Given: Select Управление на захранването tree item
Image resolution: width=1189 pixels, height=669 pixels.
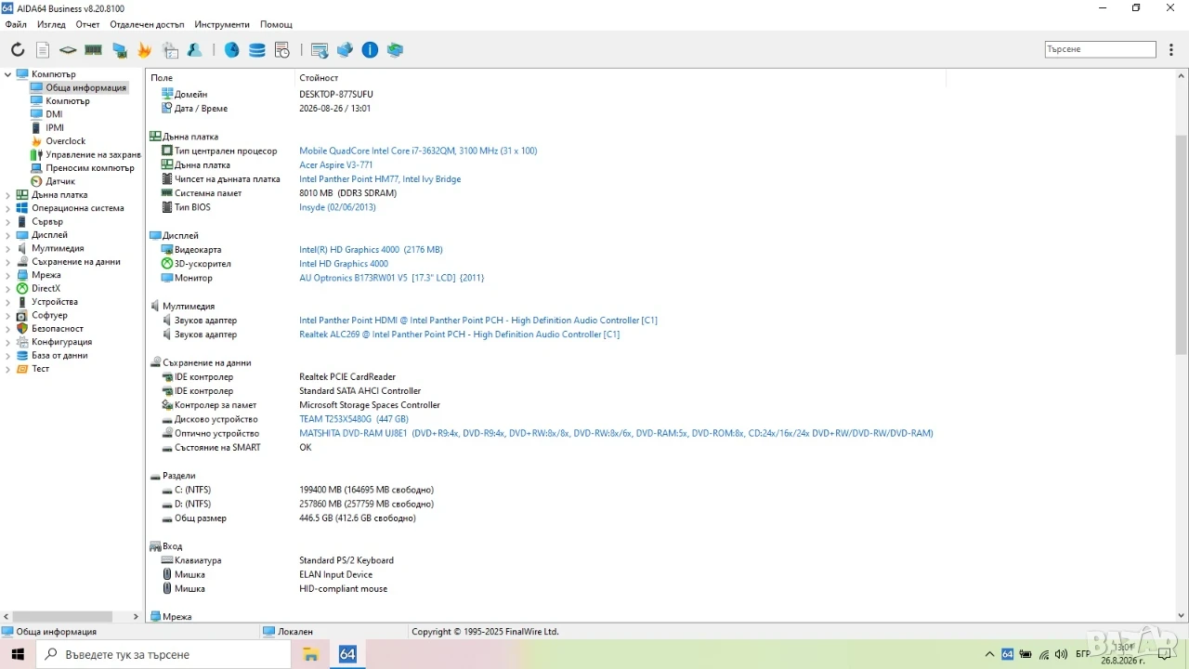Looking at the screenshot, I should tap(93, 154).
